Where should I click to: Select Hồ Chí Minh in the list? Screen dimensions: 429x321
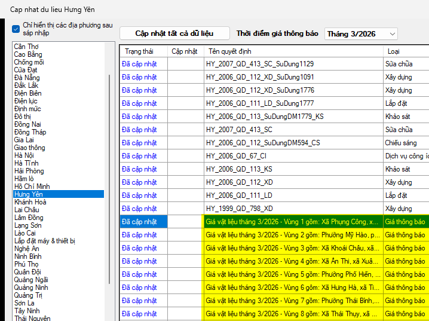click(32, 187)
